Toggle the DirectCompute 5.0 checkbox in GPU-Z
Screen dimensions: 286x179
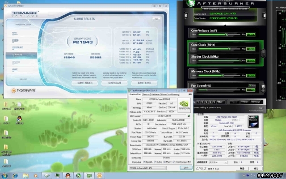pyautogui.click(x=174, y=162)
